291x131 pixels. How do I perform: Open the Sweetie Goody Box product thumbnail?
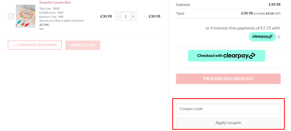point(25,16)
